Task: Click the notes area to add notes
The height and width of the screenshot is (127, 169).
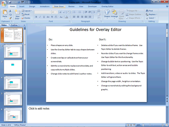Action: click(96, 114)
